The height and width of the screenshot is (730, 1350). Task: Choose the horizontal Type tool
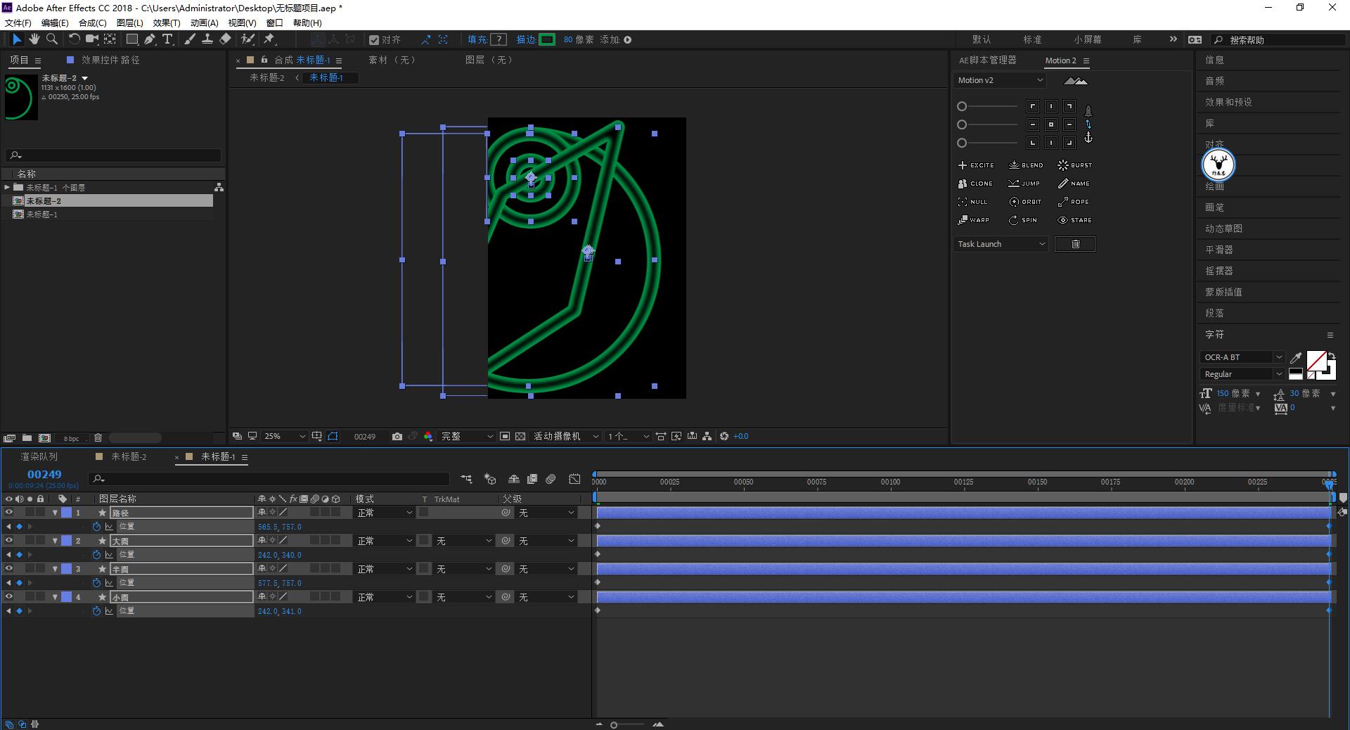pos(167,39)
